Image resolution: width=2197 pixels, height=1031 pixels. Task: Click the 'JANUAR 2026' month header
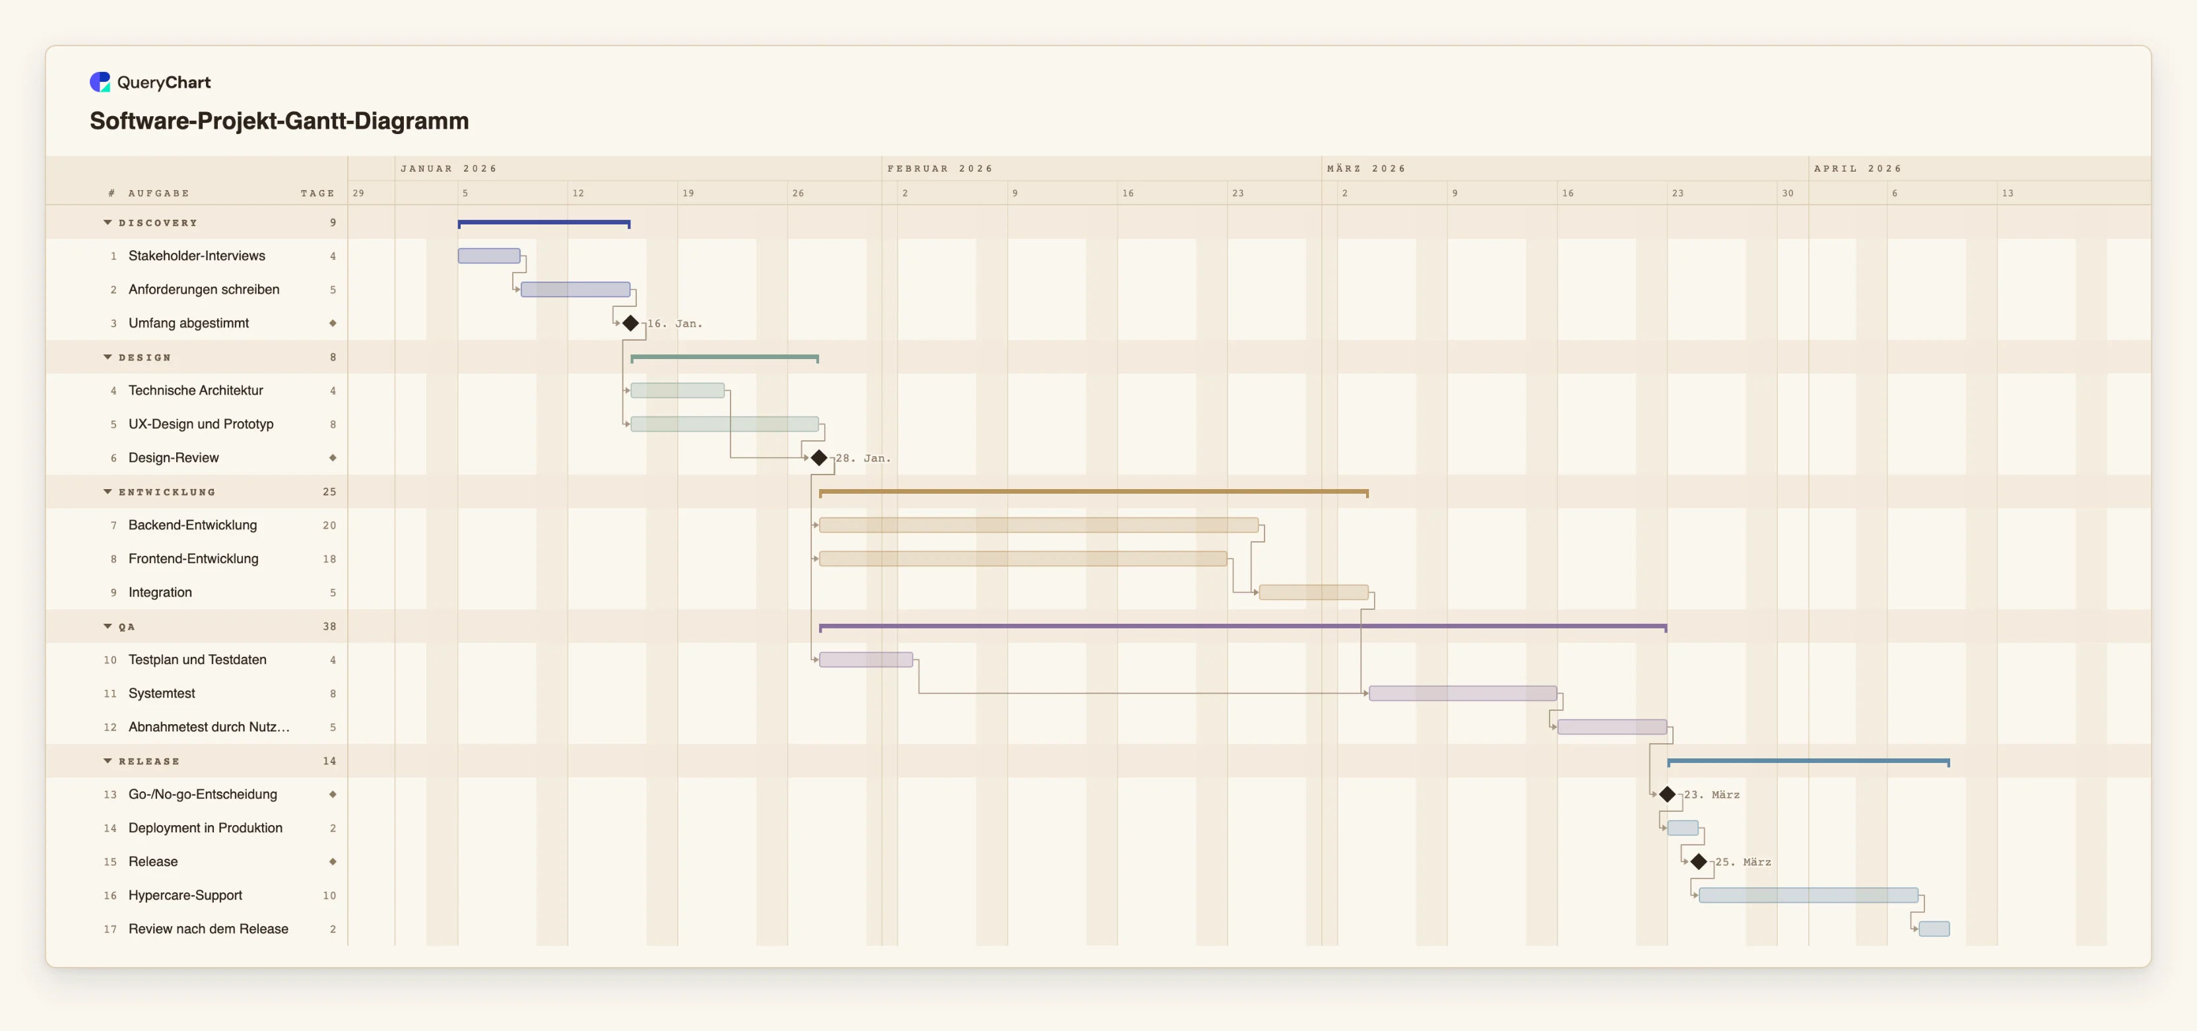click(x=449, y=169)
